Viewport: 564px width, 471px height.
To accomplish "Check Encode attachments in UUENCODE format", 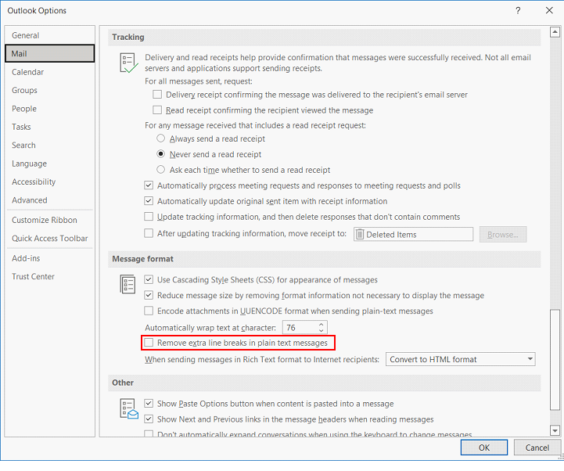I will point(149,311).
